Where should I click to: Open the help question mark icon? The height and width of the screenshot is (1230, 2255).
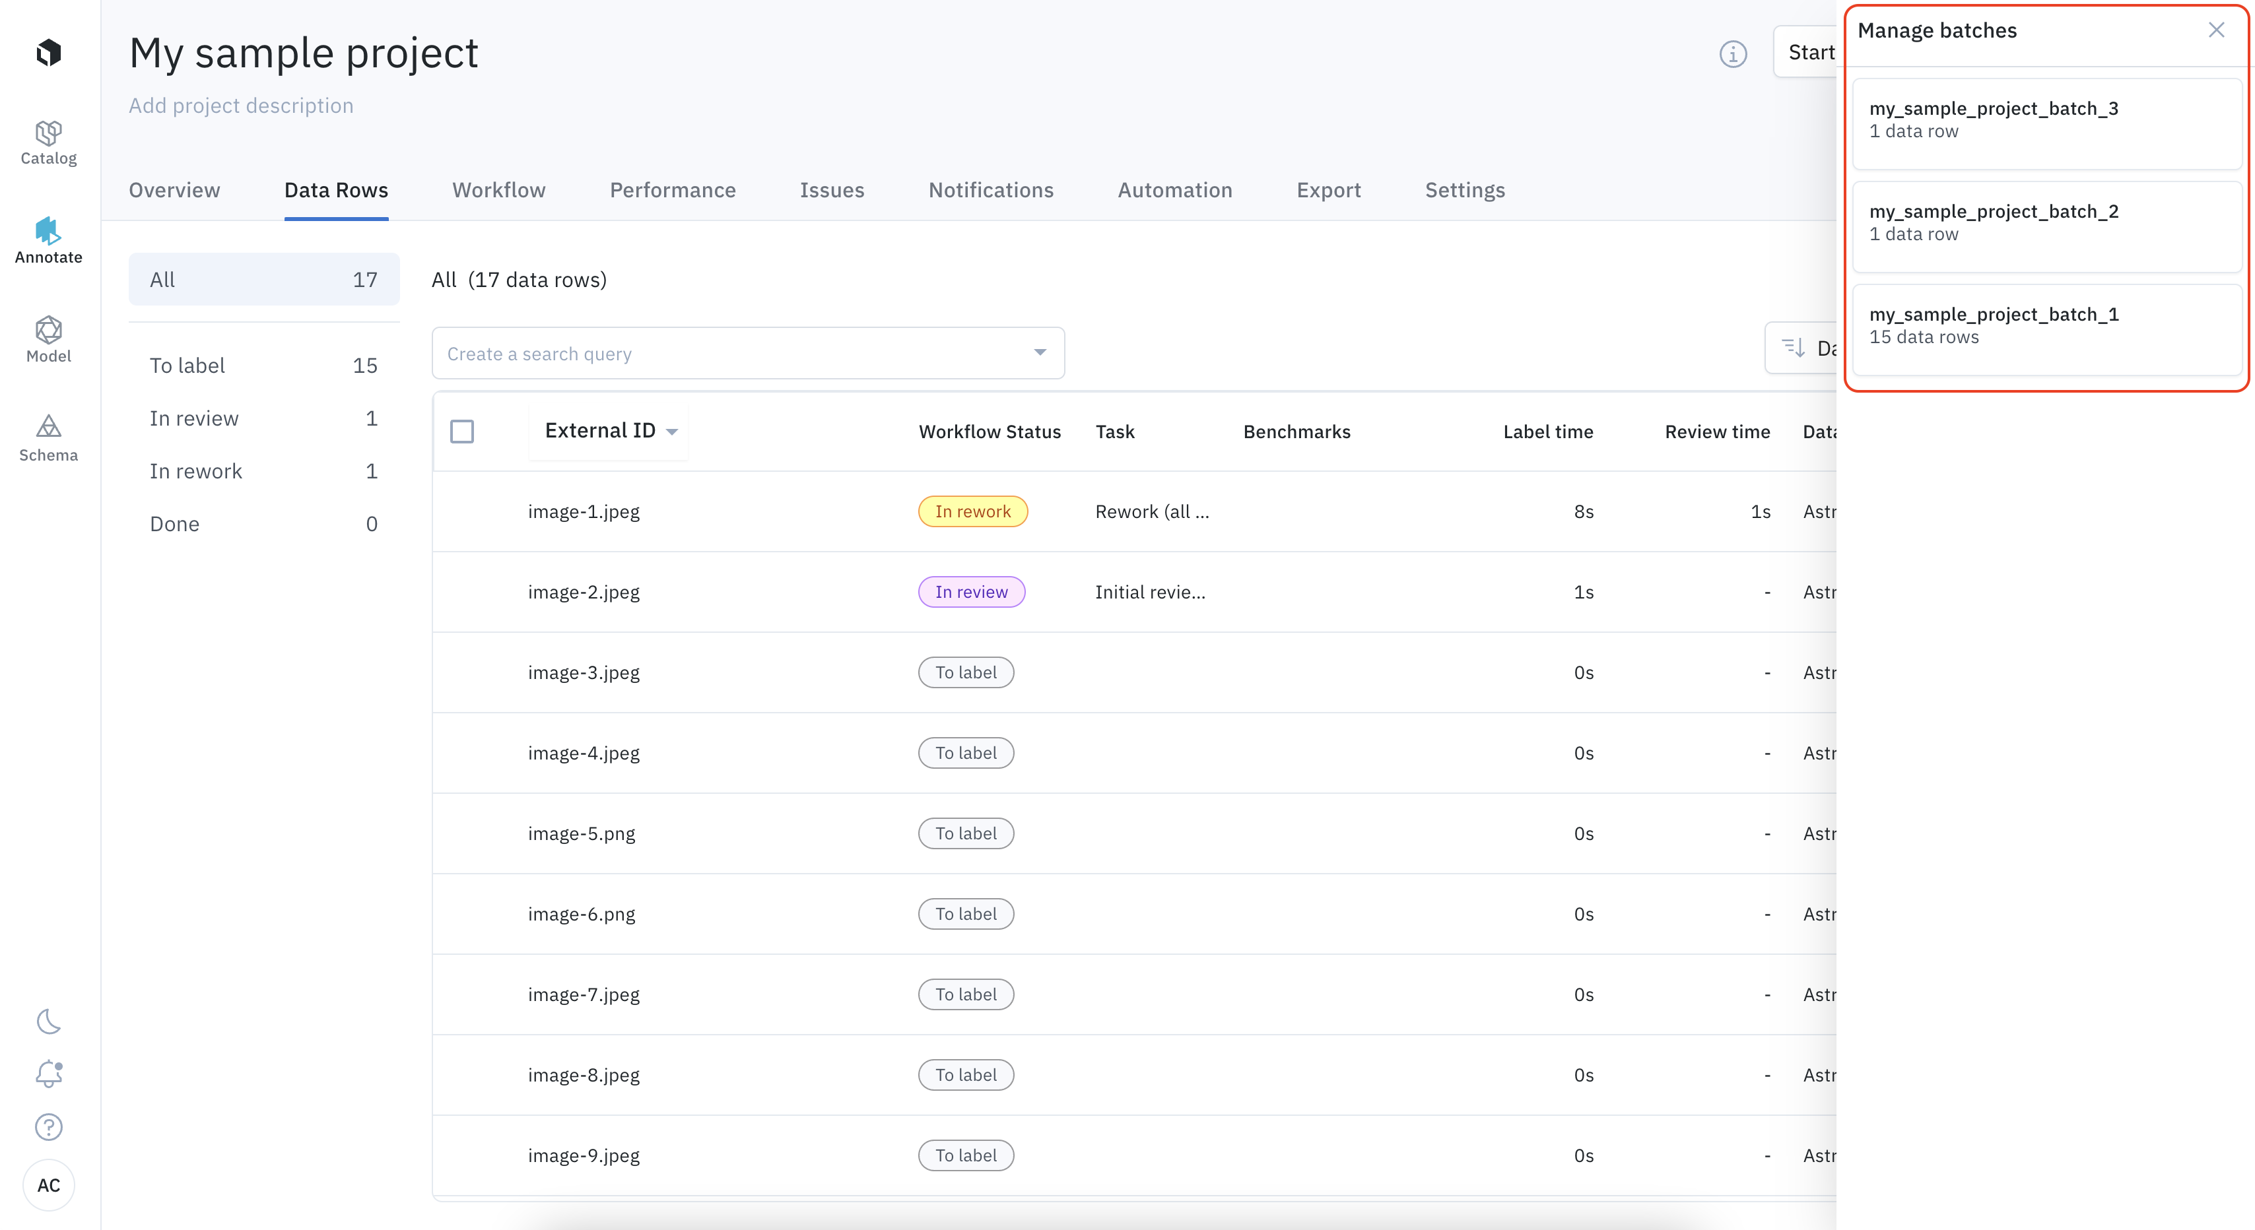tap(48, 1127)
